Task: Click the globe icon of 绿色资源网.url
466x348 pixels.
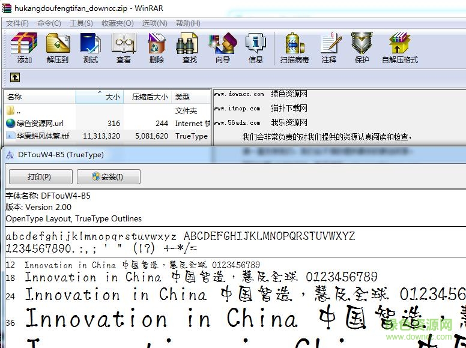Action: pos(10,123)
